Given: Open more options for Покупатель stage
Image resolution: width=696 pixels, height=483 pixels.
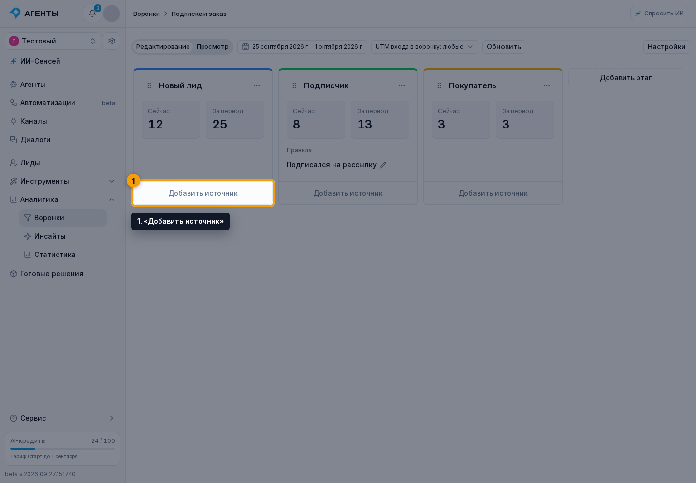Looking at the screenshot, I should pos(547,85).
